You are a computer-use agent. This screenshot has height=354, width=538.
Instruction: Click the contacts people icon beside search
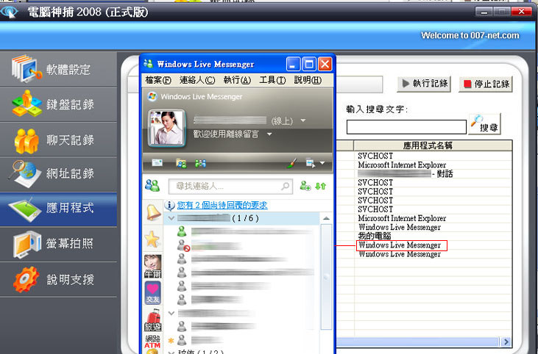pos(152,186)
